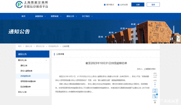Click the 注册 register button

[138, 5]
